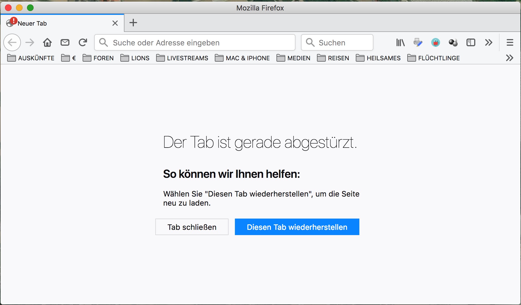Click the red close window button

pos(8,8)
